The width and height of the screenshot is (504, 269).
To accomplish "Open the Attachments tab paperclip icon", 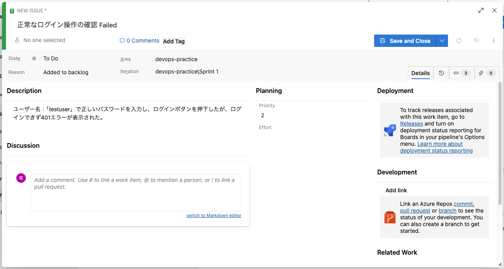I will pyautogui.click(x=486, y=73).
